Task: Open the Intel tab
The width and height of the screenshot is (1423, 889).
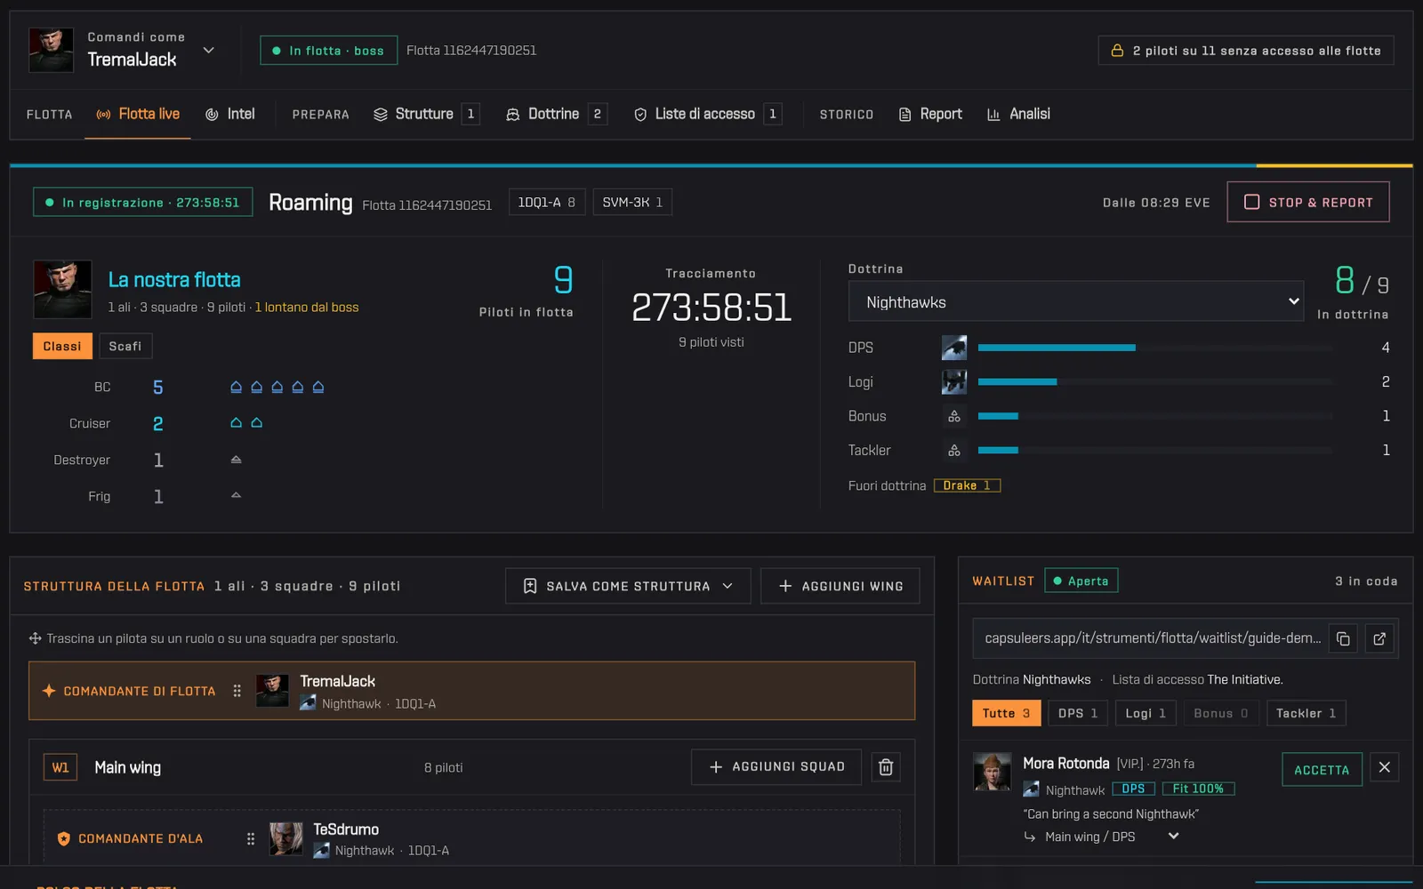Action: coord(229,114)
